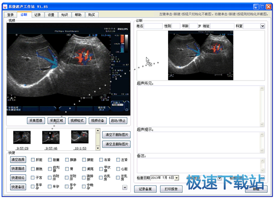
Task: Select thumbnail labeled 10-1-53
Action: click(80, 137)
